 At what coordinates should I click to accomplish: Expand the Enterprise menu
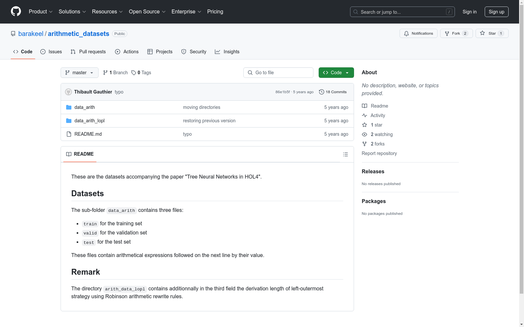pos(186,12)
